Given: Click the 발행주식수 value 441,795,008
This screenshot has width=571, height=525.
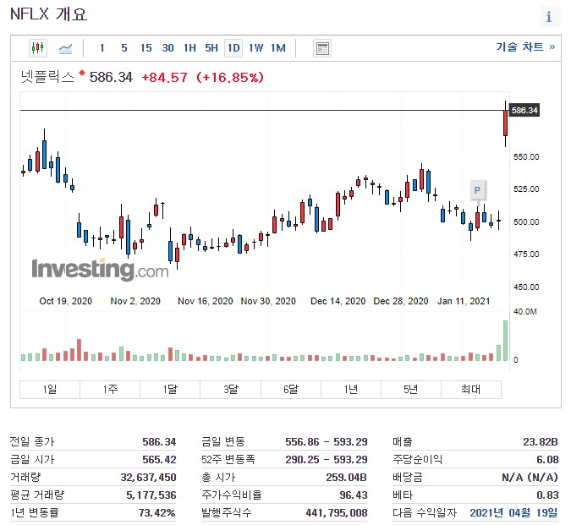Looking at the screenshot, I should pyautogui.click(x=337, y=513).
